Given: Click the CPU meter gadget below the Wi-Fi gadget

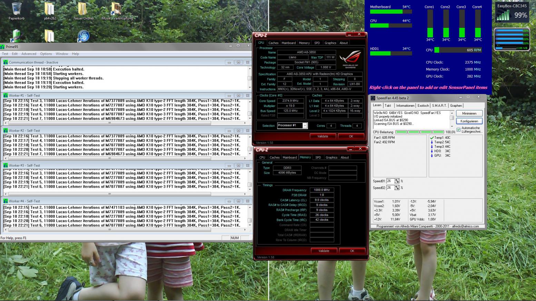Looking at the screenshot, I should click(512, 39).
